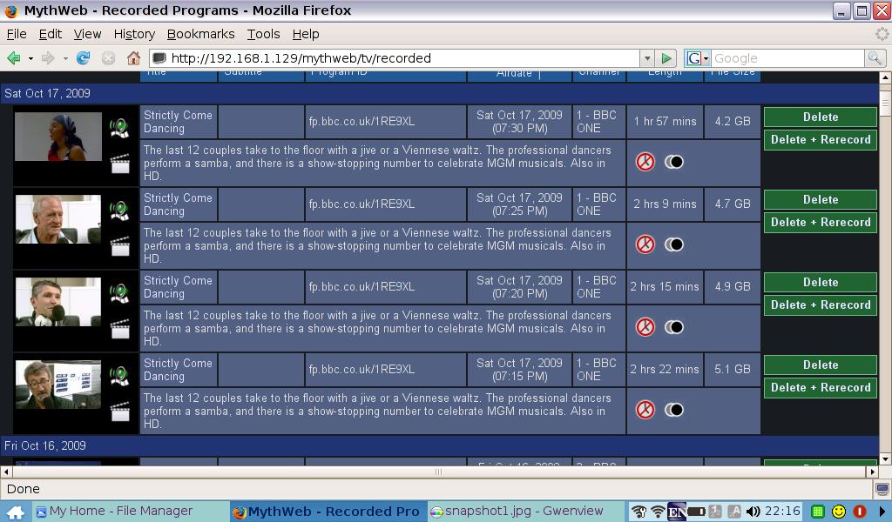Click the speaker-filmstrip icon in the 07:15 PM row

[119, 375]
